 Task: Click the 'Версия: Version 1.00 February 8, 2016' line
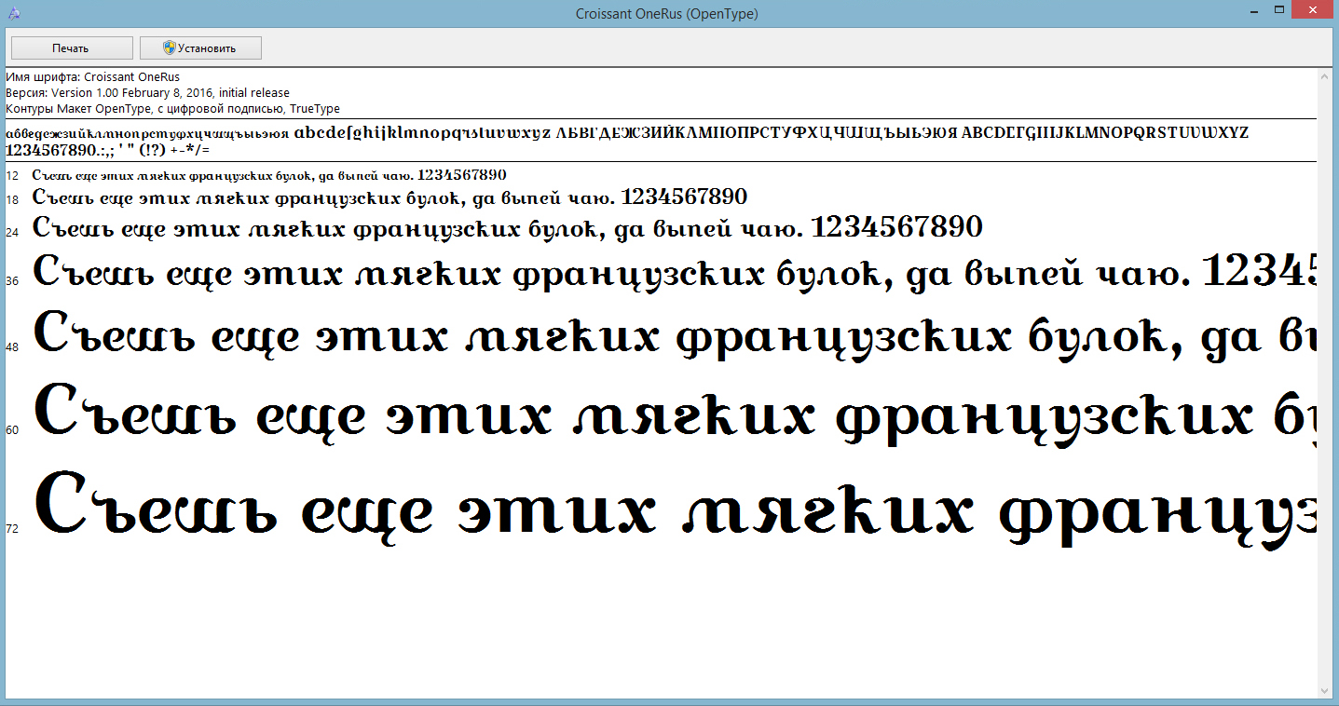point(147,93)
